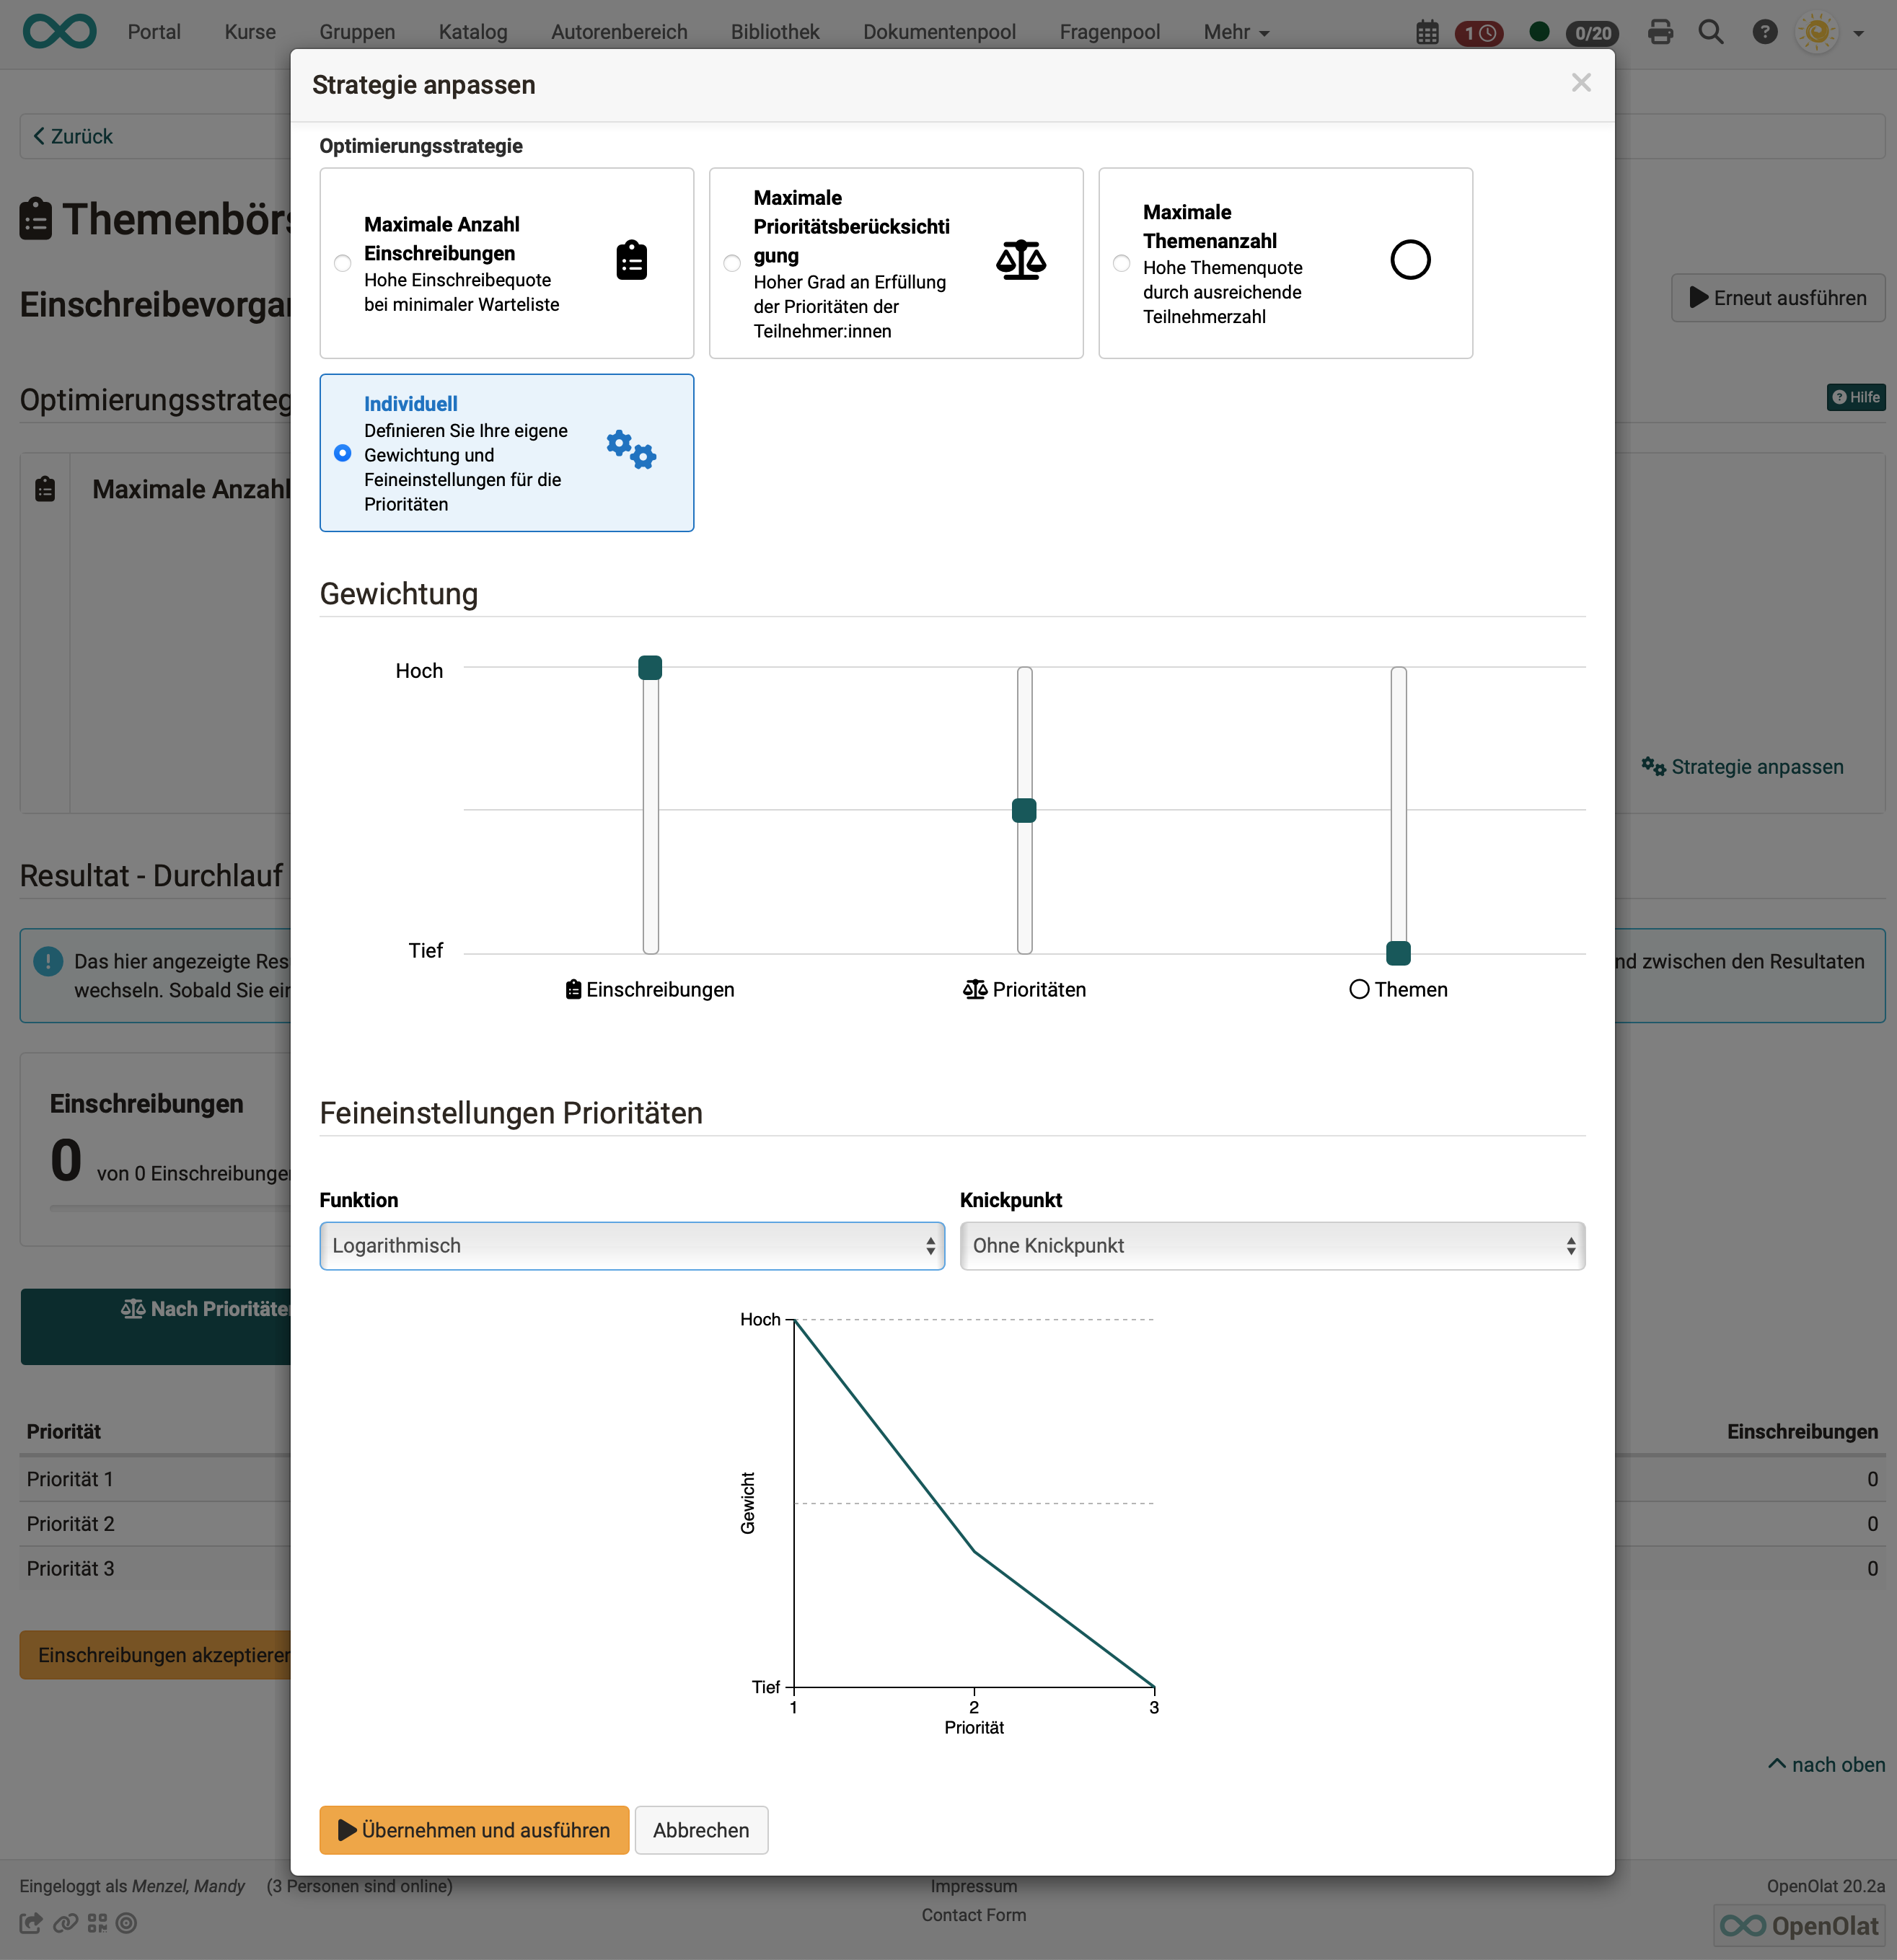Select Maximale Prioritätsberücksichtigung radio option
Screen dimensions: 1897x1960
click(732, 263)
